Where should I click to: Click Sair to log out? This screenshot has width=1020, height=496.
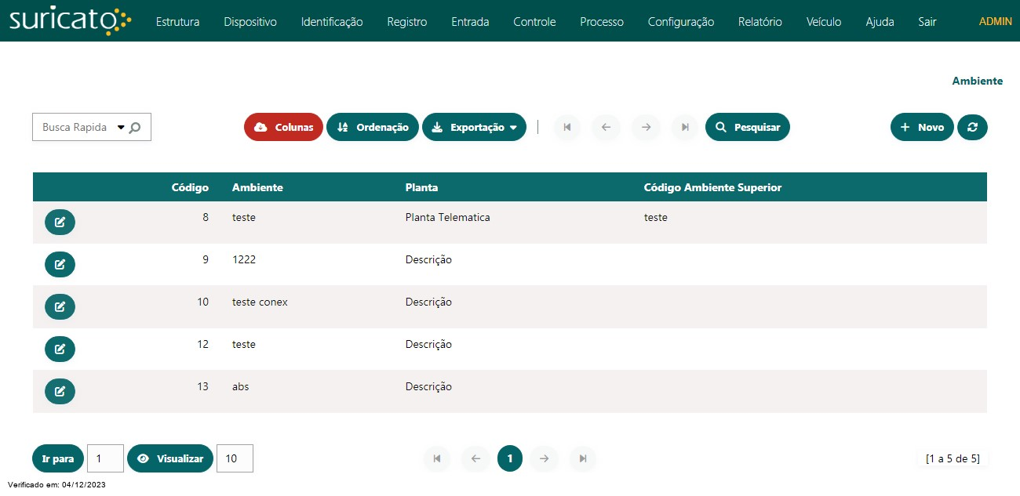(927, 22)
